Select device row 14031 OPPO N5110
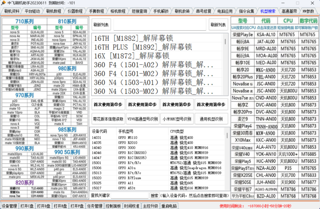 coord(158,137)
